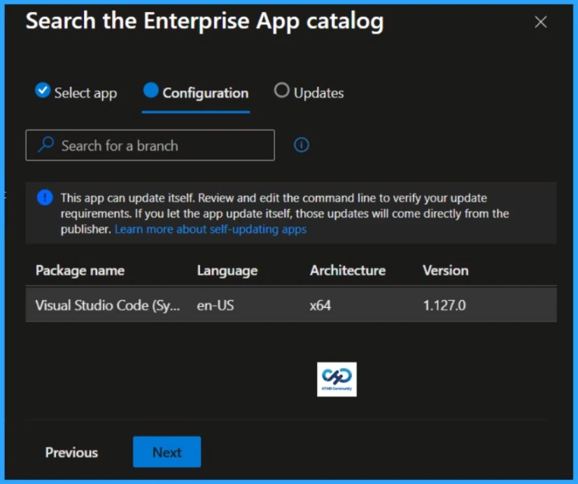578x484 pixels.
Task: Open Learn more about self-updating apps link
Action: [211, 229]
